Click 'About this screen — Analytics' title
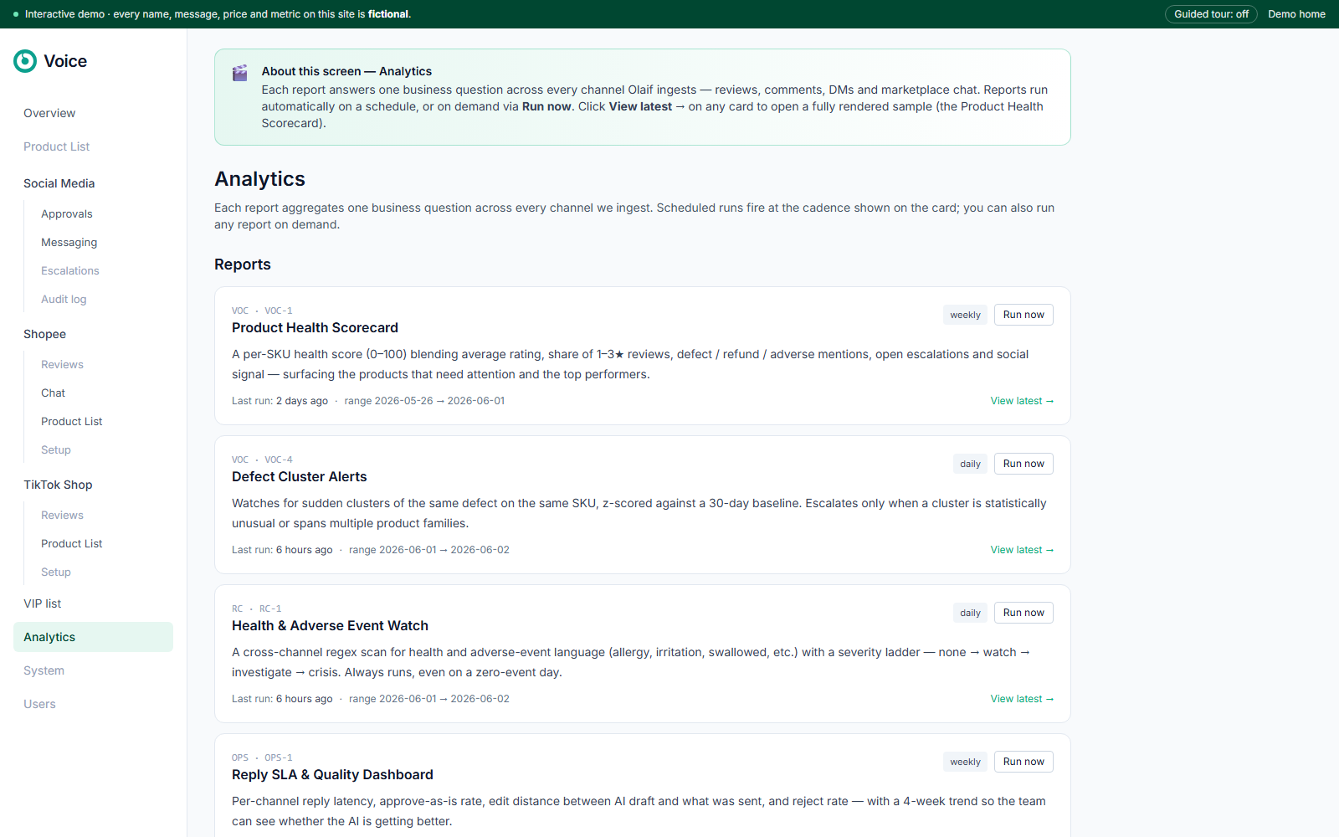This screenshot has height=837, width=1339. [346, 71]
